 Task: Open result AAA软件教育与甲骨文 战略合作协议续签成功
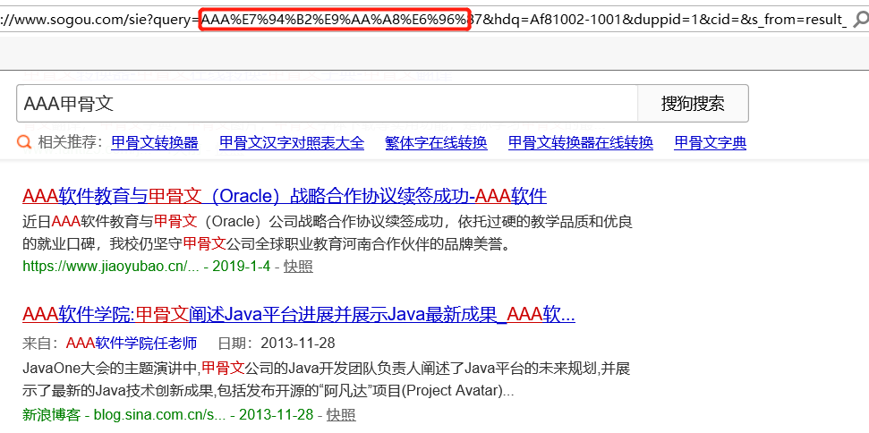point(285,196)
